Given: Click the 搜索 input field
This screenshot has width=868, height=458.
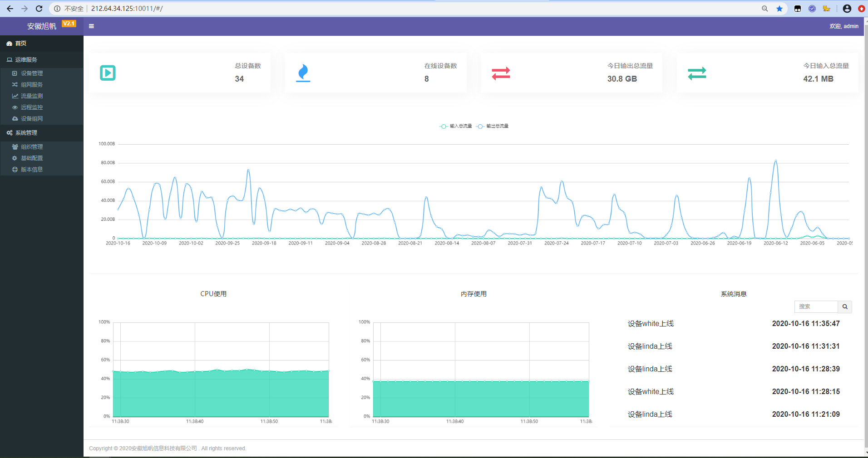Looking at the screenshot, I should pos(816,307).
